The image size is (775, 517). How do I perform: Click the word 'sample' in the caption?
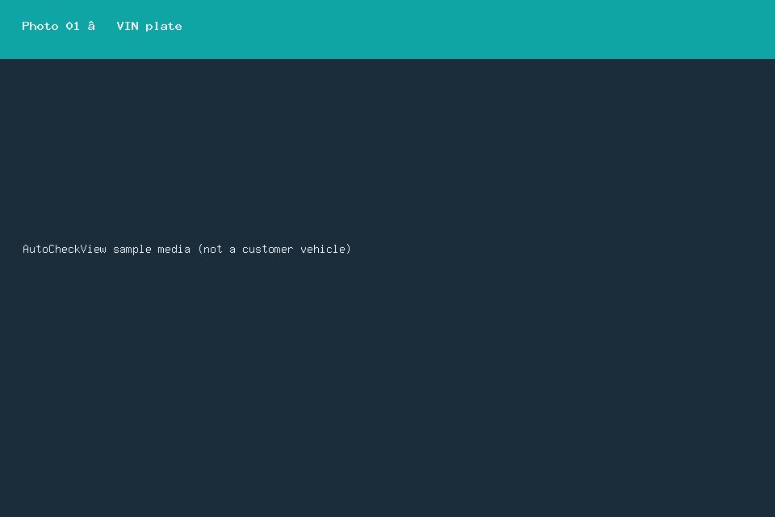click(x=132, y=250)
